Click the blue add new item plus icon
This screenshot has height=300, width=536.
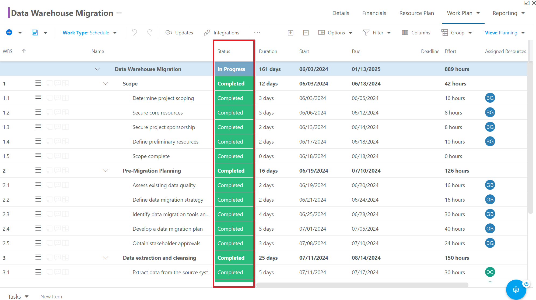[x=9, y=33]
